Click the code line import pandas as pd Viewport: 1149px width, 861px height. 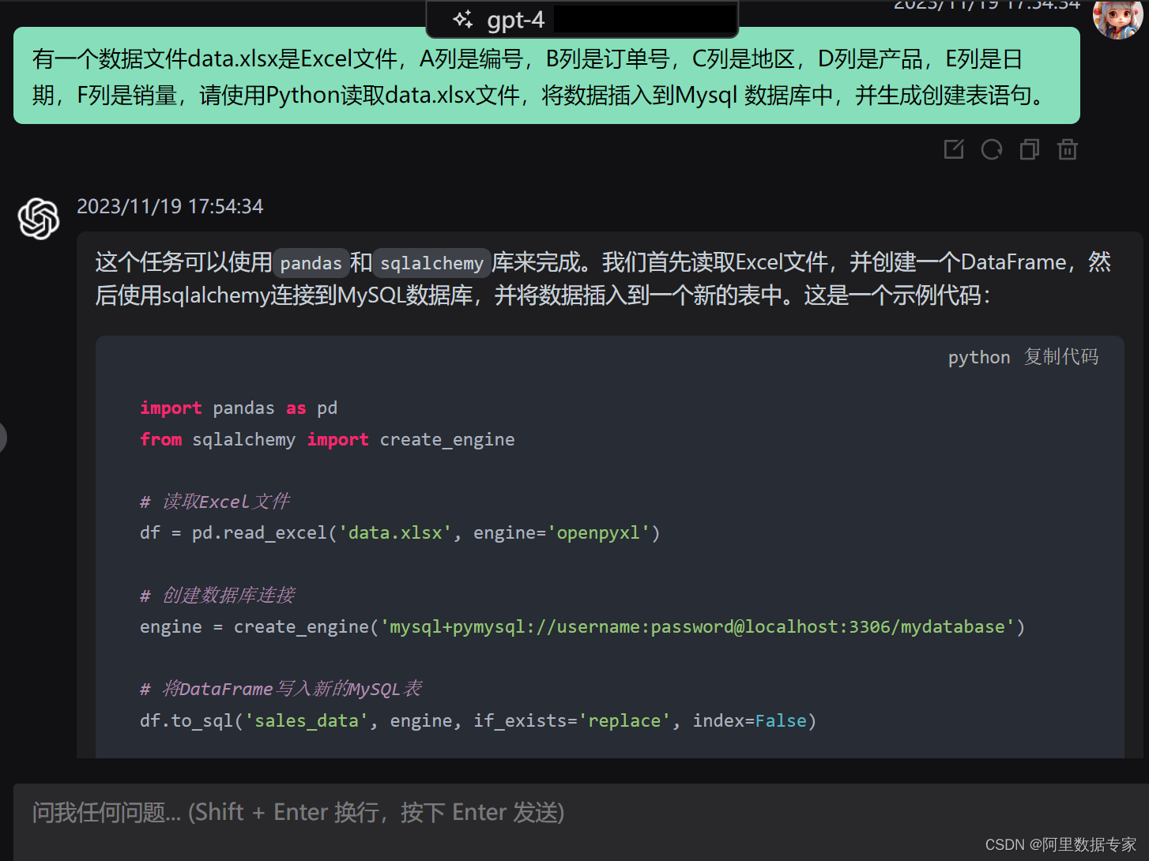[239, 408]
